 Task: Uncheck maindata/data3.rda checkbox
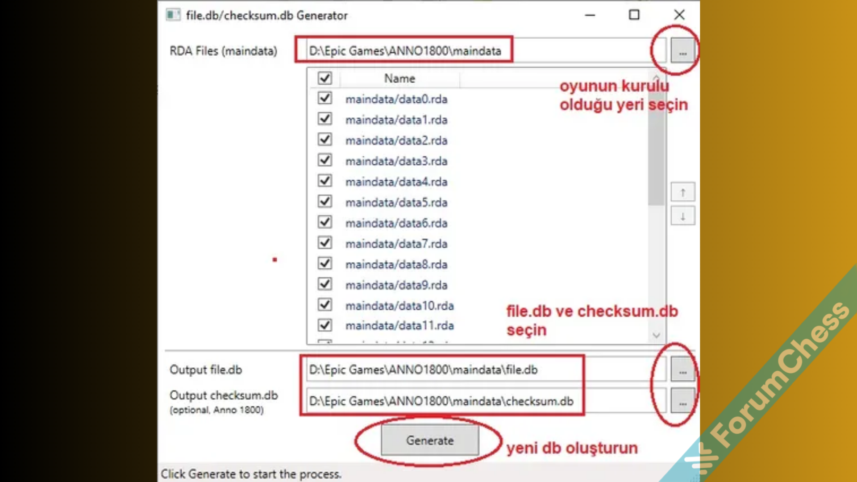(x=325, y=160)
